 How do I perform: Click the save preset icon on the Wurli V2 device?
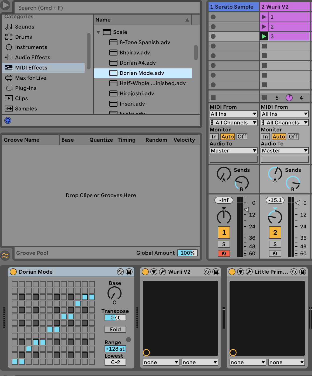tap(215, 272)
